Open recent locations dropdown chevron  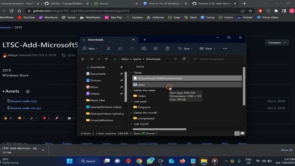point(99,59)
